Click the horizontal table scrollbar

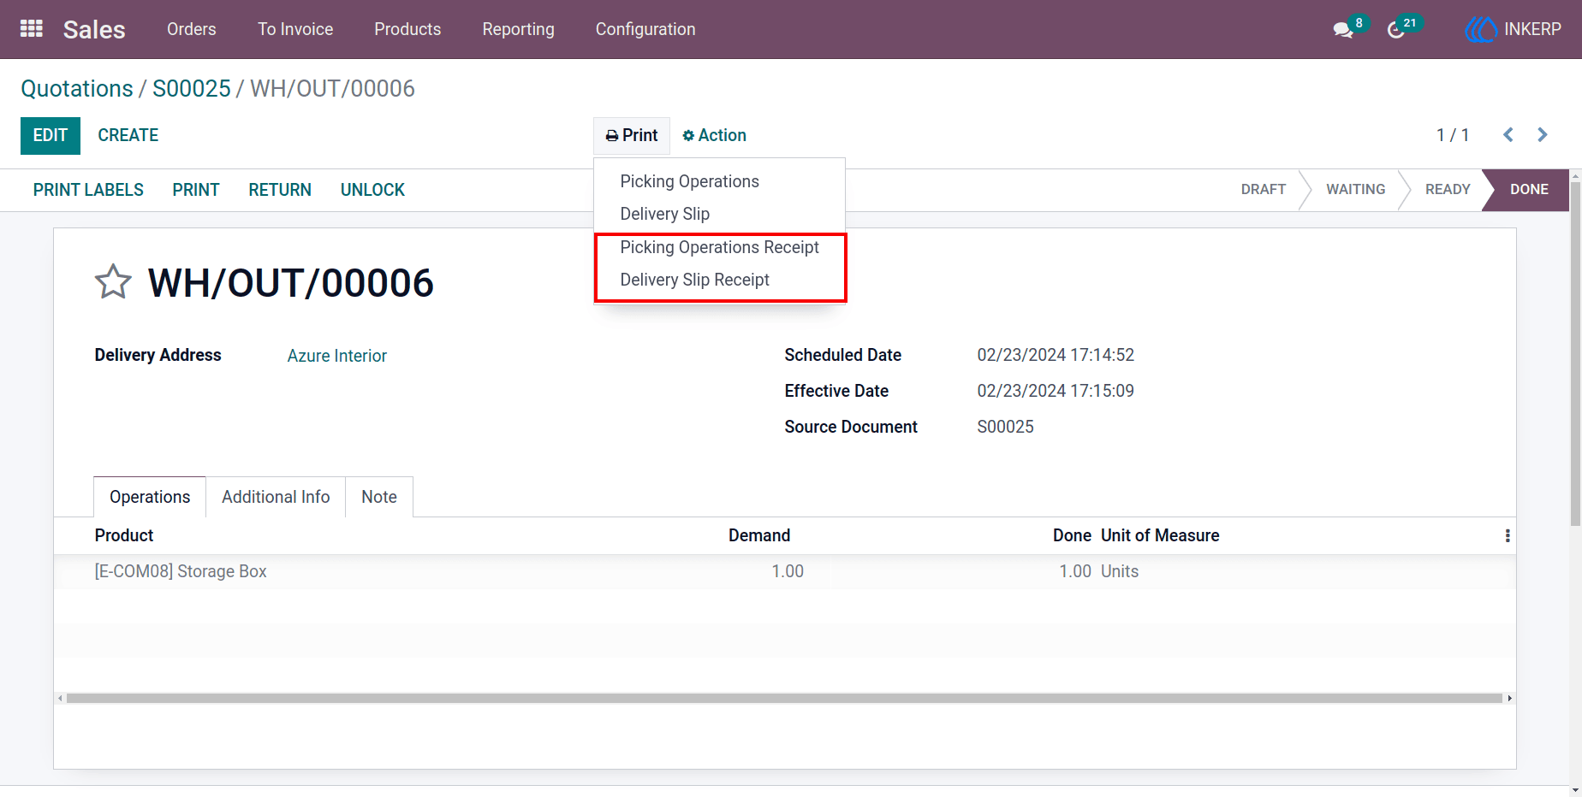(x=784, y=699)
